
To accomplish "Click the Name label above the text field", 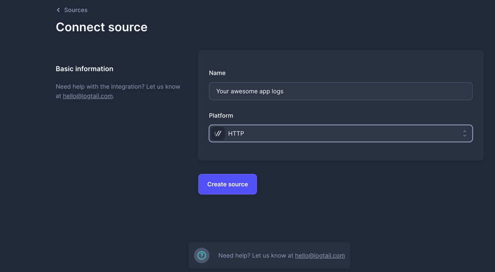I will point(217,73).
